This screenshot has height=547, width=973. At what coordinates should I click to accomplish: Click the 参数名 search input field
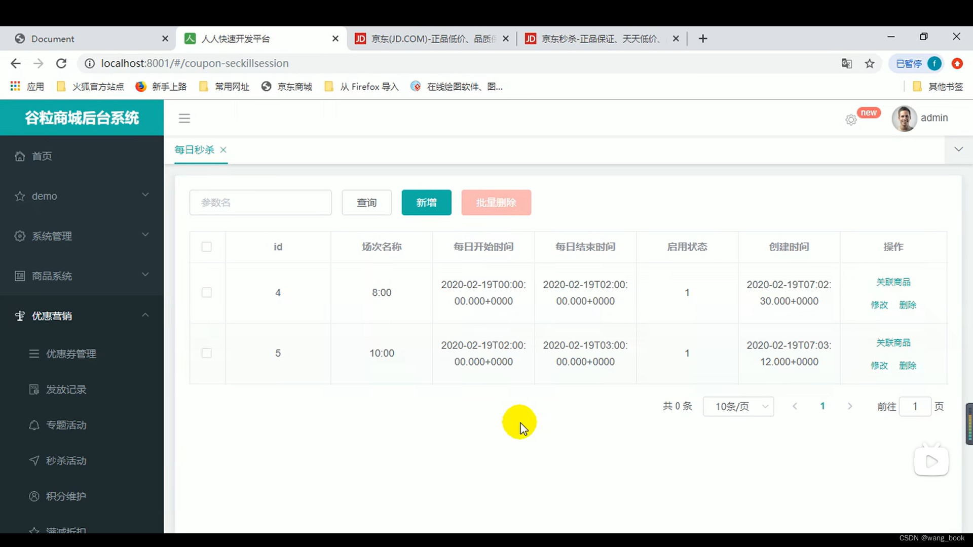pyautogui.click(x=259, y=203)
